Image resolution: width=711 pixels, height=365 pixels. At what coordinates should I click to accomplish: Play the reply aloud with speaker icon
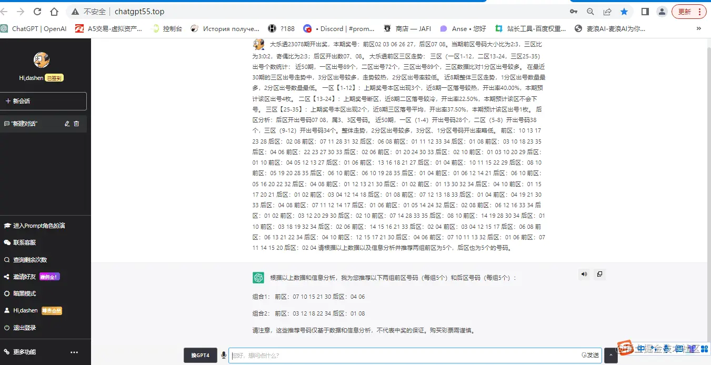click(x=584, y=274)
